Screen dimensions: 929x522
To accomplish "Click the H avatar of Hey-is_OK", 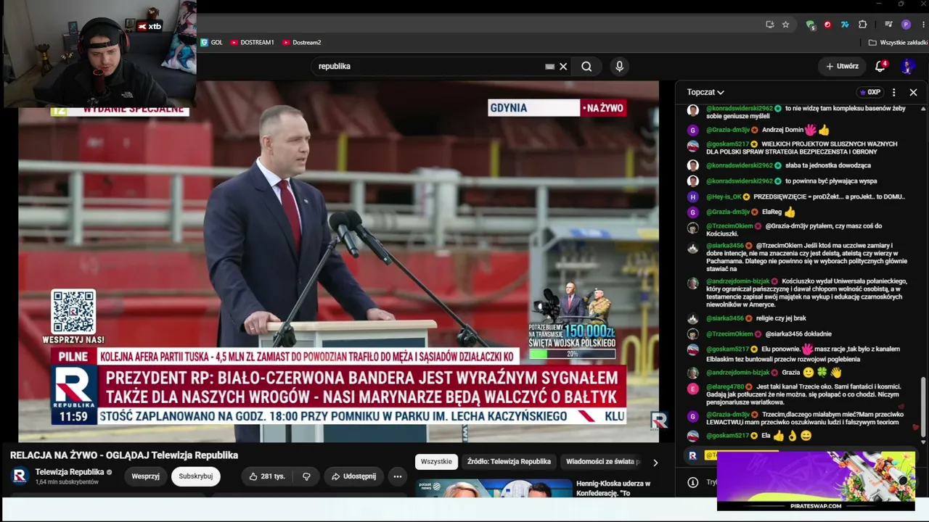I will tap(693, 197).
